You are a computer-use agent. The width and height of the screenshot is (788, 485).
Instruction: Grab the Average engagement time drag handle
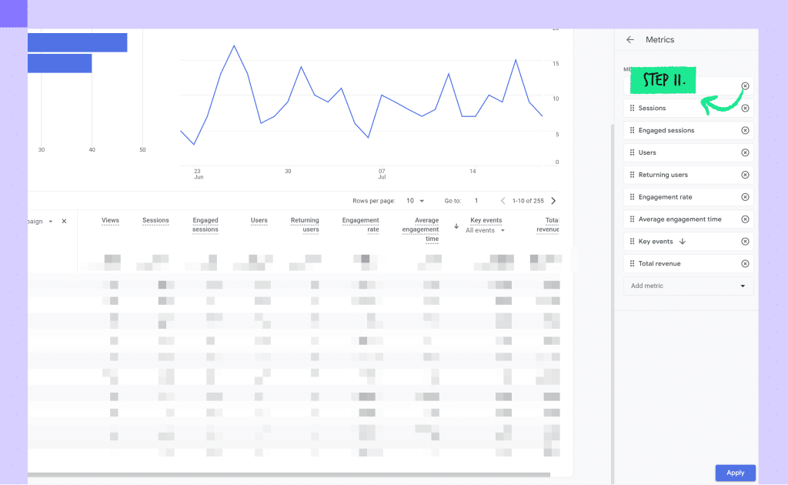click(x=633, y=219)
